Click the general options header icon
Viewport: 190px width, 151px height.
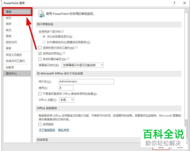coord(41,14)
